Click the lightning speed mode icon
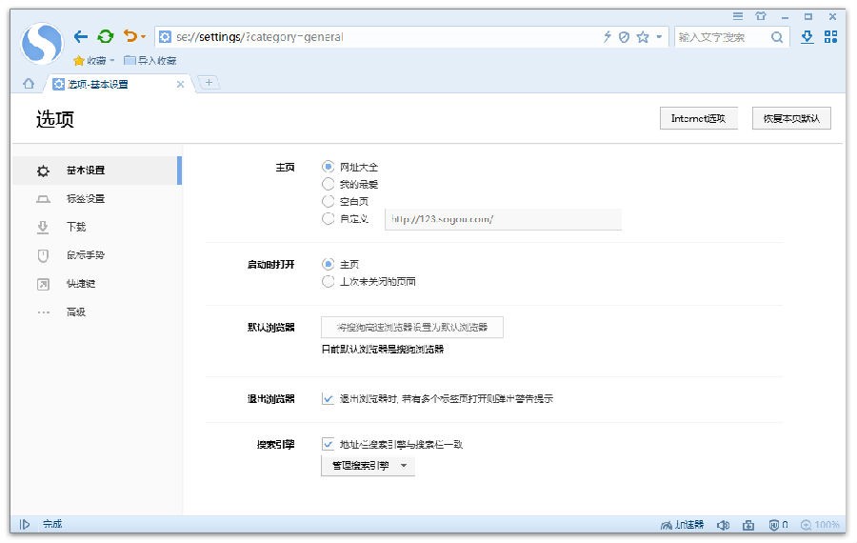The image size is (857, 543). click(608, 37)
